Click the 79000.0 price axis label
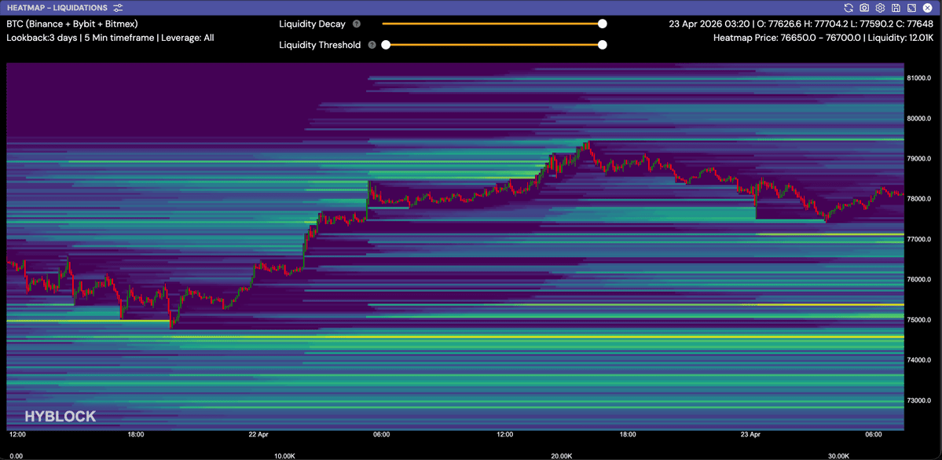The height and width of the screenshot is (460, 942). [919, 159]
